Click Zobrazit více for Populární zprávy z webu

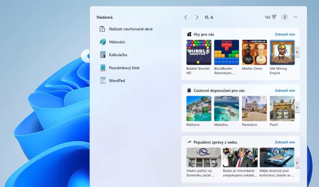tap(285, 142)
